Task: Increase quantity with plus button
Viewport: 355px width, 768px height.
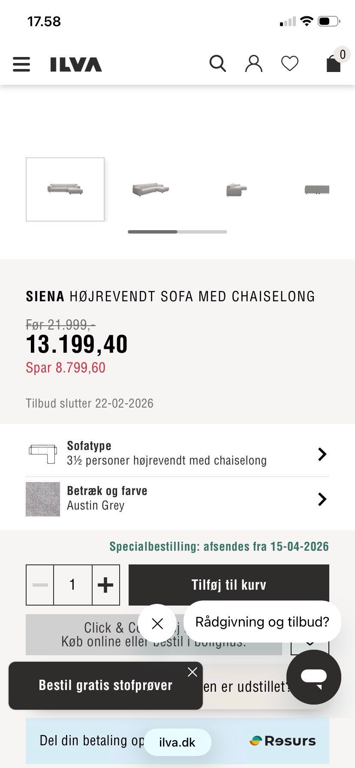Action: 105,585
